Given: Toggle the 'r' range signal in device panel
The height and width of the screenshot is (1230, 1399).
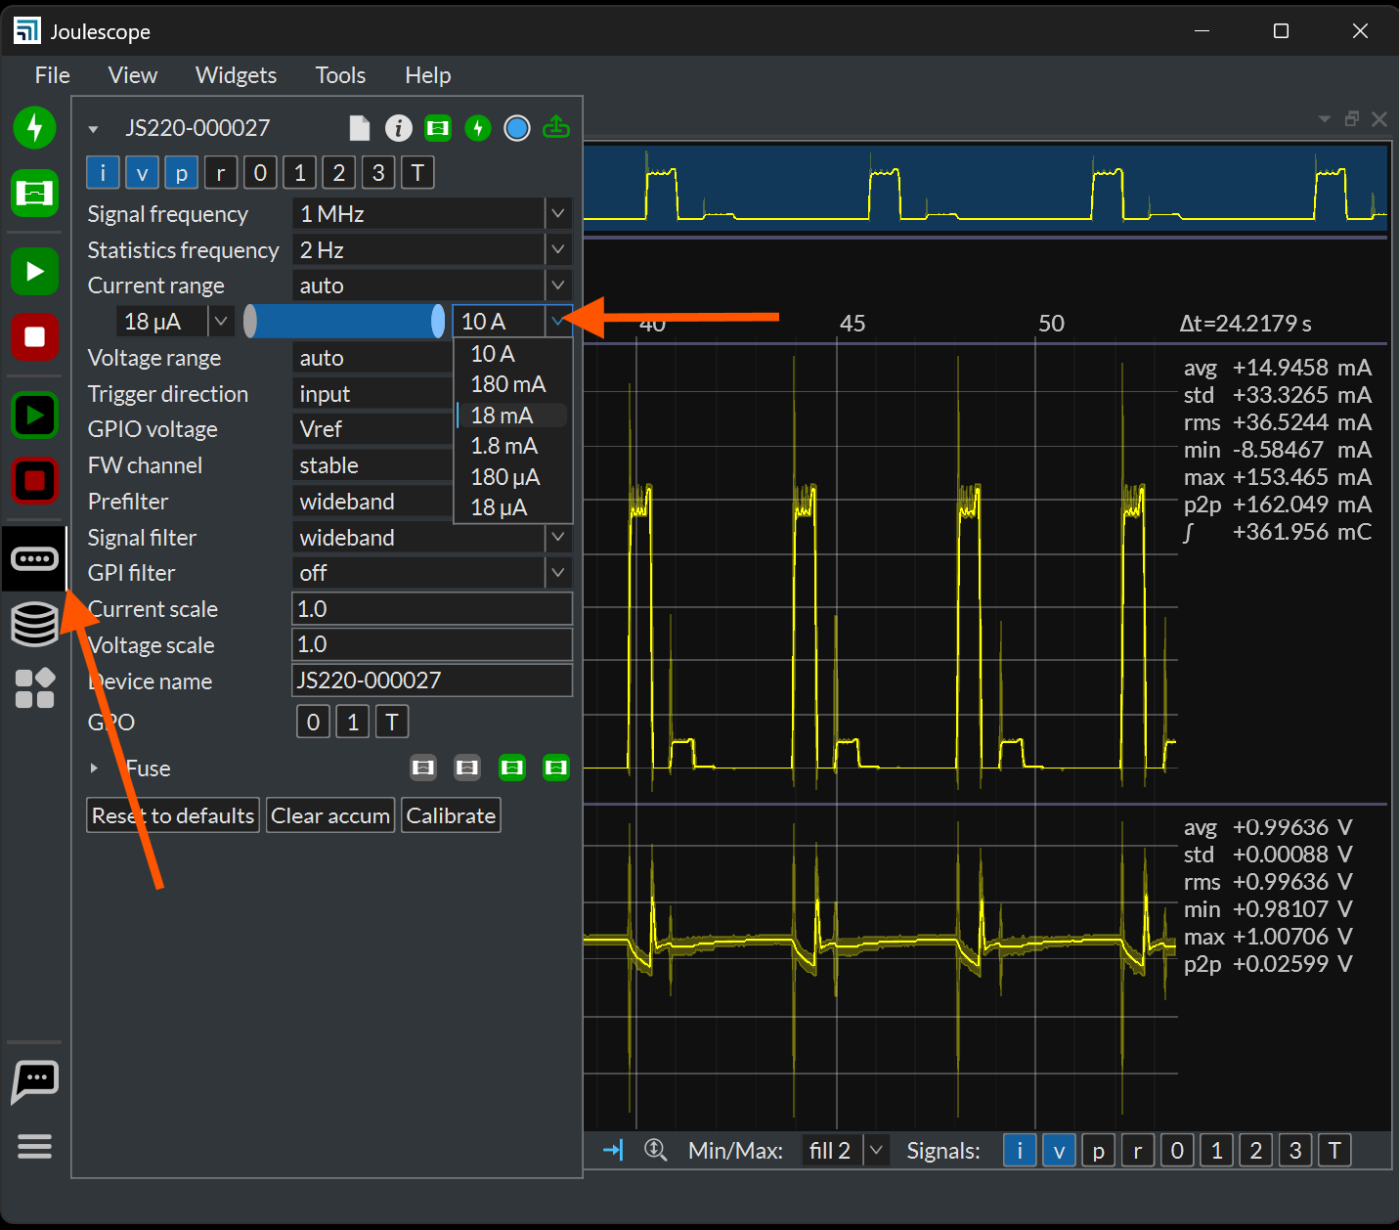Looking at the screenshot, I should (x=221, y=173).
